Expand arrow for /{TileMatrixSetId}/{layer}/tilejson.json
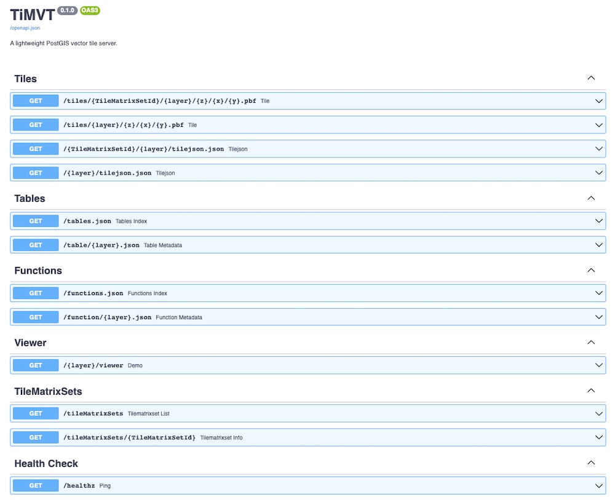 click(599, 149)
